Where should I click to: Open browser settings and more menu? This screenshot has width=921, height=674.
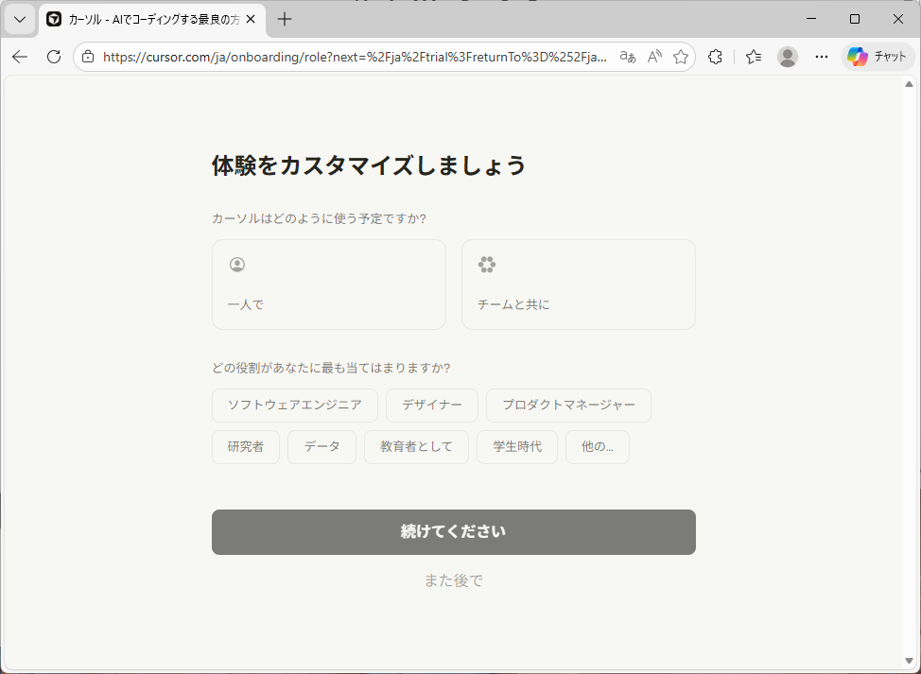[822, 57]
